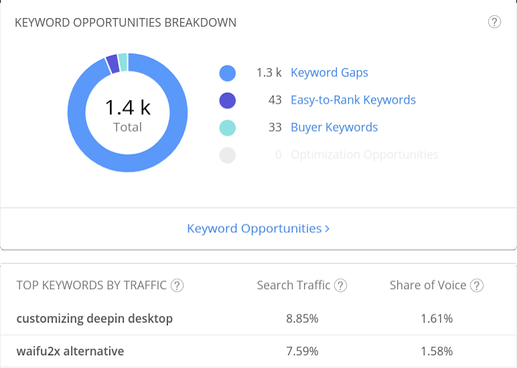Select the waifu2x alternative keyword
The width and height of the screenshot is (517, 368).
[70, 351]
